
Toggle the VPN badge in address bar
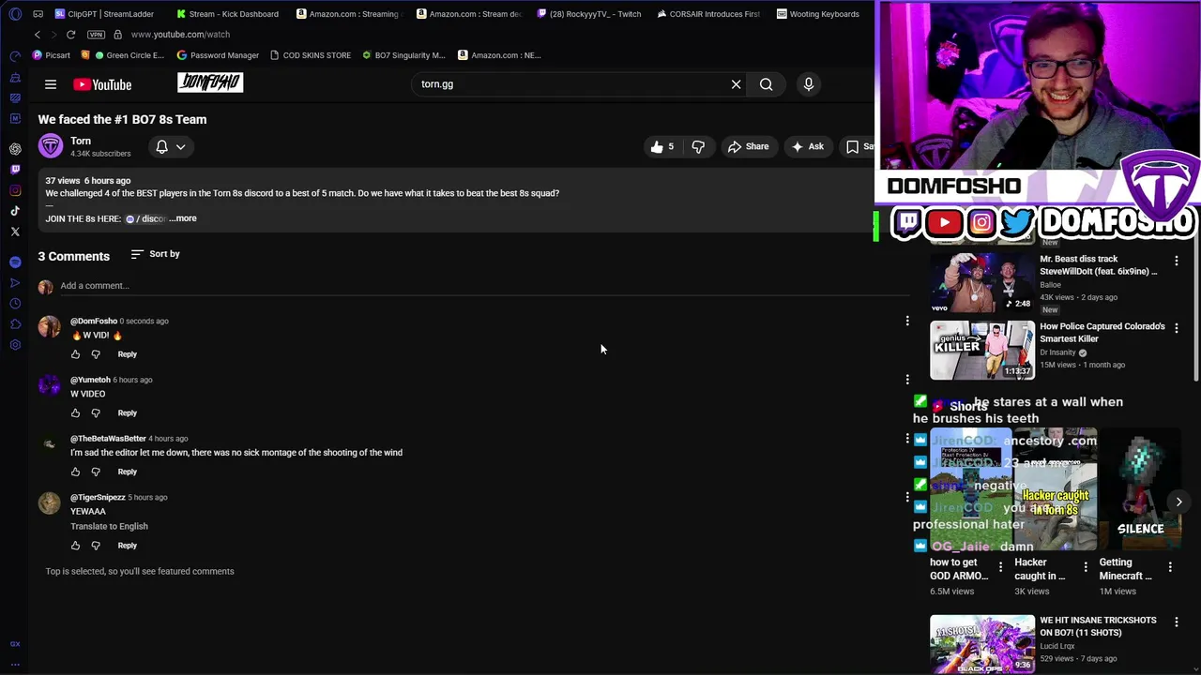point(96,35)
